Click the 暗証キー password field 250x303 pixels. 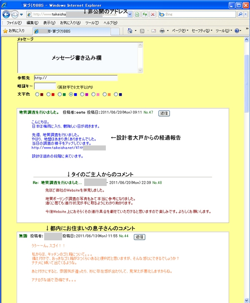coord(45,86)
